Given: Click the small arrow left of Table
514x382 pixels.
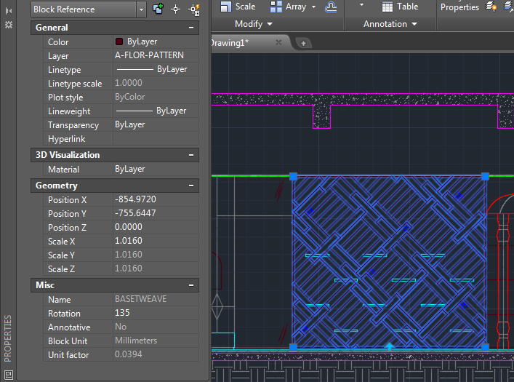Looking at the screenshot, I should point(361,5).
